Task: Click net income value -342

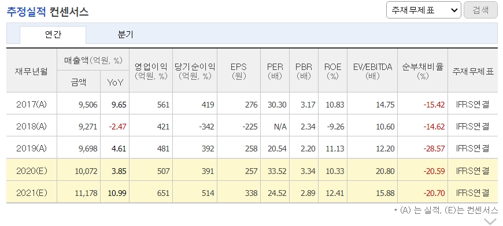Action: [206, 127]
